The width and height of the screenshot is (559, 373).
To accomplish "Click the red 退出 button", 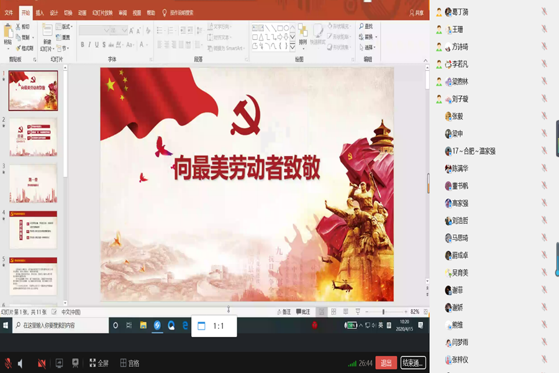I will click(x=386, y=363).
